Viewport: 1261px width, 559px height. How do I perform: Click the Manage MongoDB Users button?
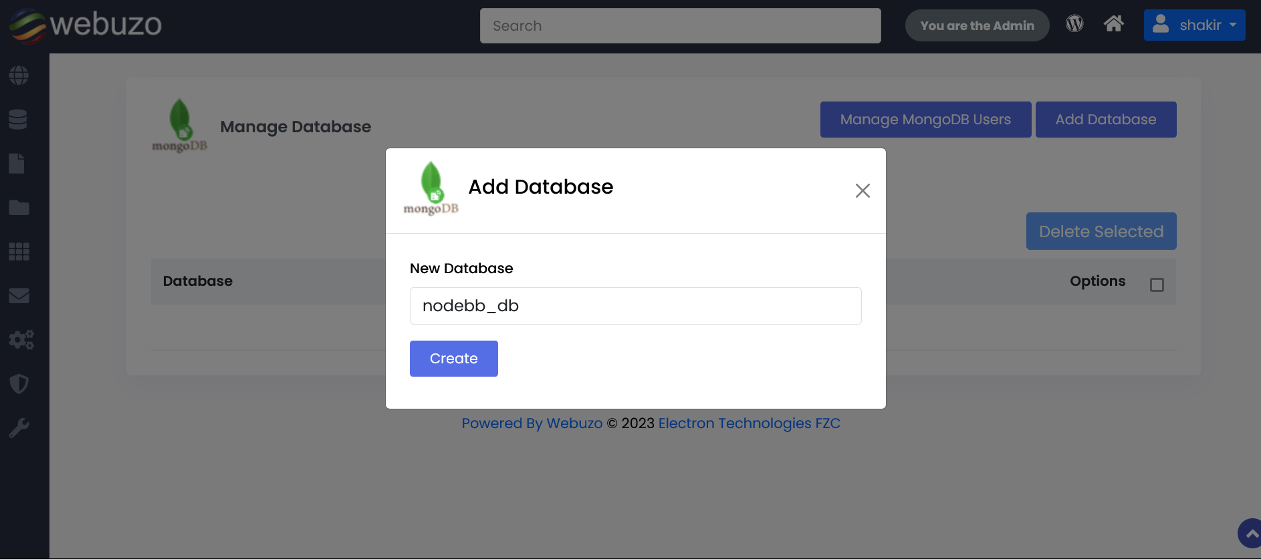point(925,120)
